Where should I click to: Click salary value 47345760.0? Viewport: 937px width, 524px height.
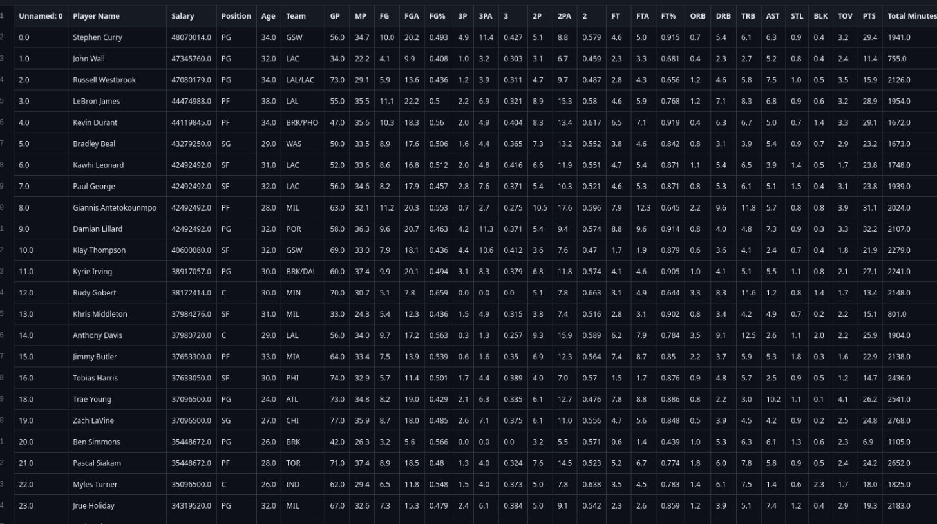(x=191, y=59)
